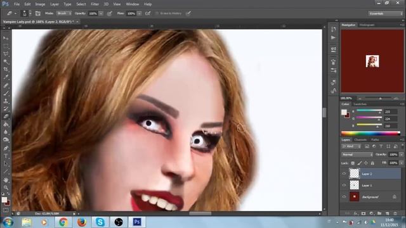Hide the Background layer eye icon
Viewport: 406px width, 228px height.
coord(344,197)
